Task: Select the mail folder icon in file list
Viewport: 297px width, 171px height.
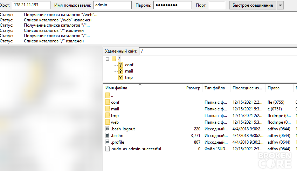Action: pyautogui.click(x=108, y=109)
